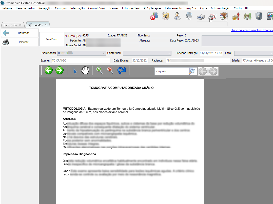Open the doctor icon in toolbar
This screenshot has width=273, height=204.
(177, 16)
